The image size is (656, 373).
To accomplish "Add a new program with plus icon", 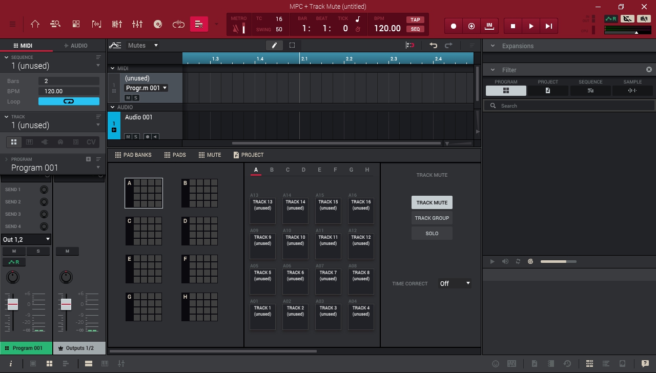I will tap(88, 159).
